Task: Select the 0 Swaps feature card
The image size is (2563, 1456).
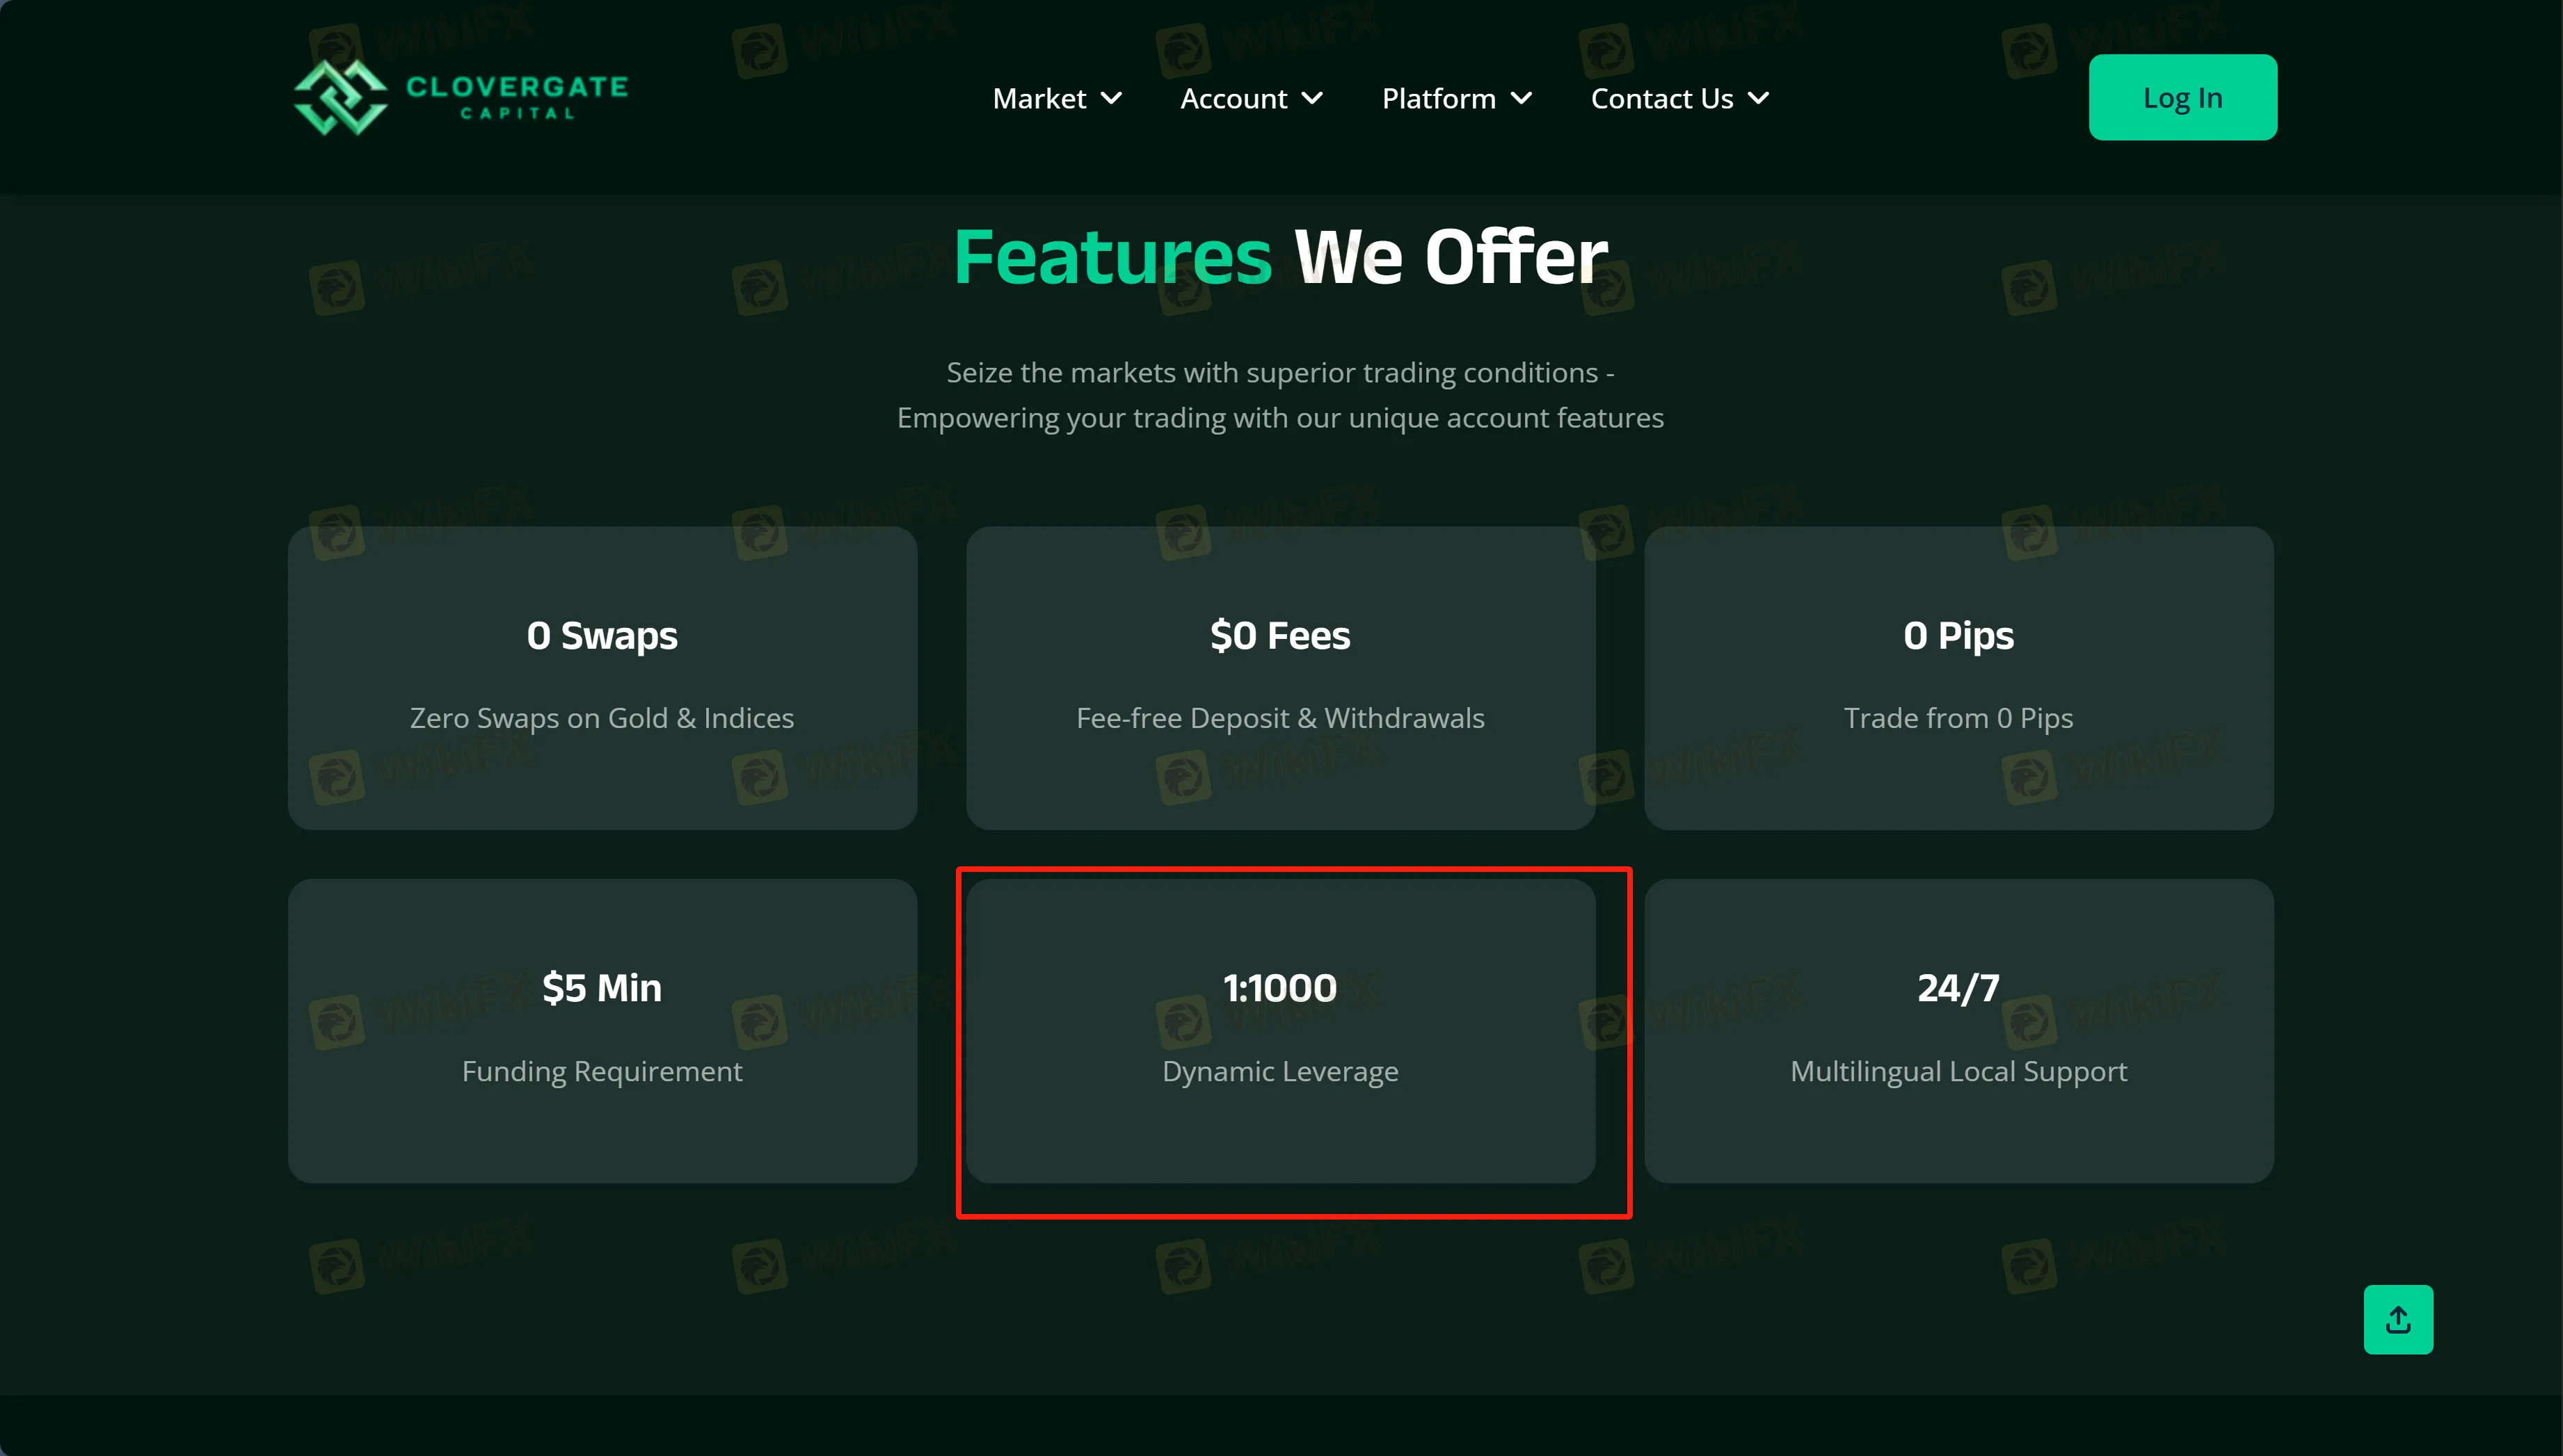Action: tap(602, 677)
